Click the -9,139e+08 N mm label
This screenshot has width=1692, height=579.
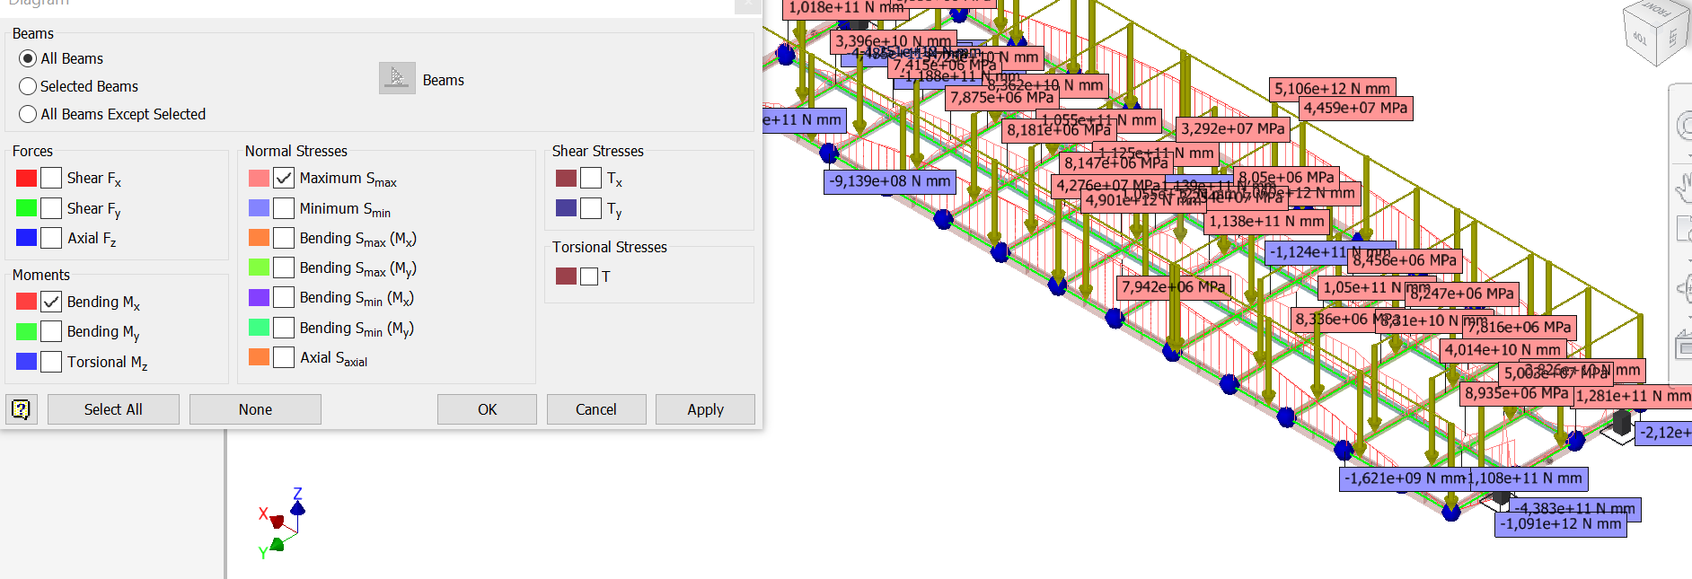[x=889, y=181]
